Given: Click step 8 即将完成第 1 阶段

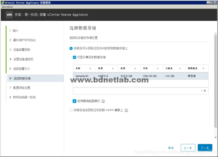Looking at the screenshot, I should (23, 97).
